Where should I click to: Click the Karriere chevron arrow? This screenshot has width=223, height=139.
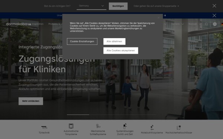point(182,24)
